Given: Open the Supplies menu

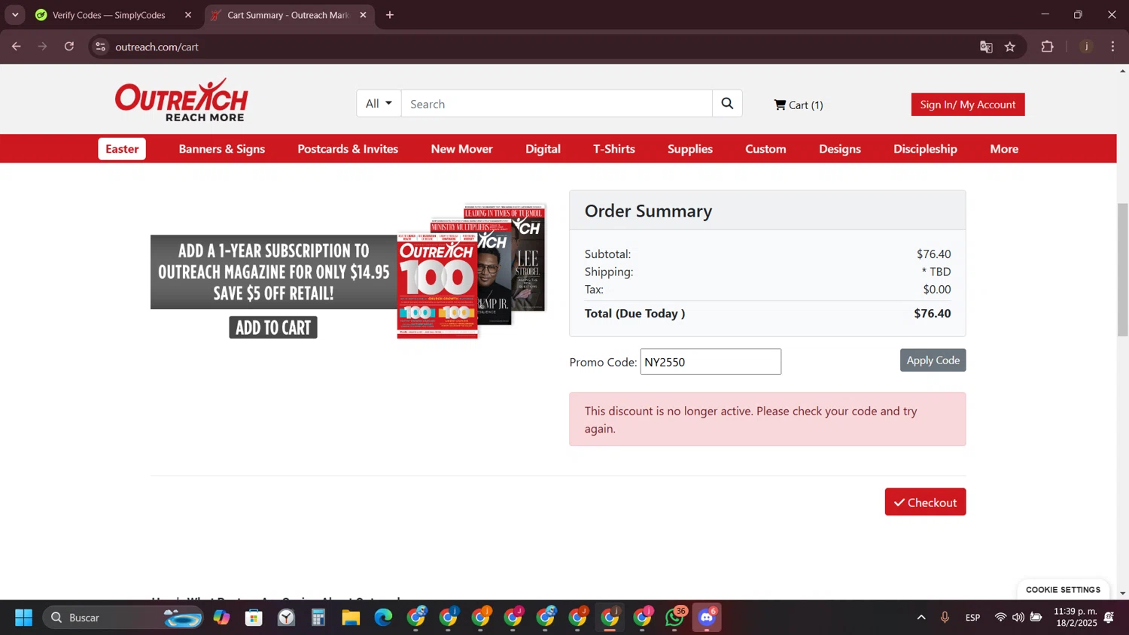Looking at the screenshot, I should [x=690, y=149].
